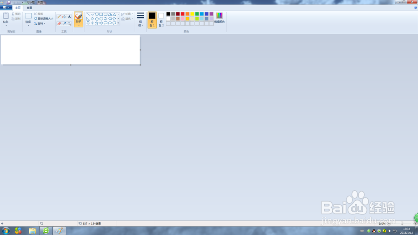Switch to the View (查看) tab

(29, 8)
